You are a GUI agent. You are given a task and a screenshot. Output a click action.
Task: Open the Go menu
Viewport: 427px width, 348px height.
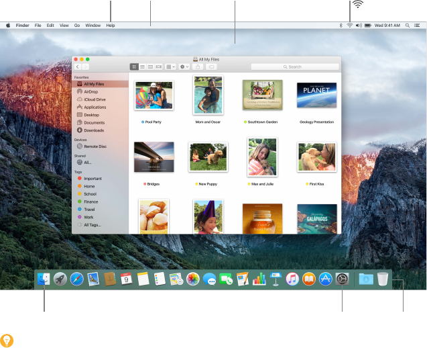(x=77, y=25)
